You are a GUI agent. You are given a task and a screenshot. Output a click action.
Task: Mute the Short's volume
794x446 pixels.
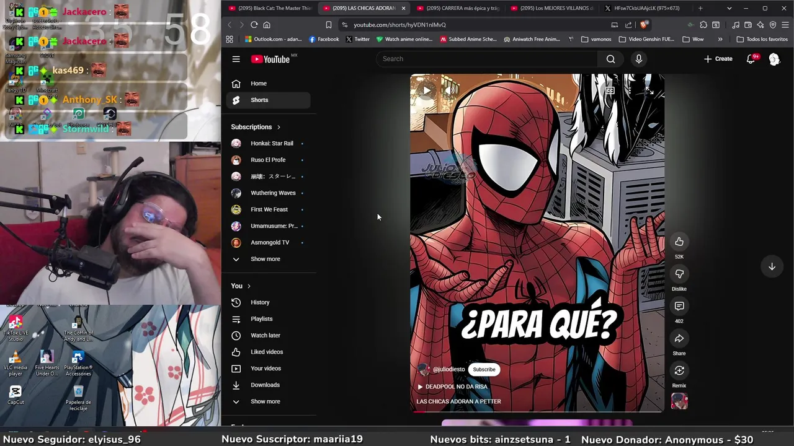click(451, 91)
